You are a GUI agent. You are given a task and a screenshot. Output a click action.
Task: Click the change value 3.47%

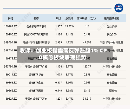pos(69,99)
